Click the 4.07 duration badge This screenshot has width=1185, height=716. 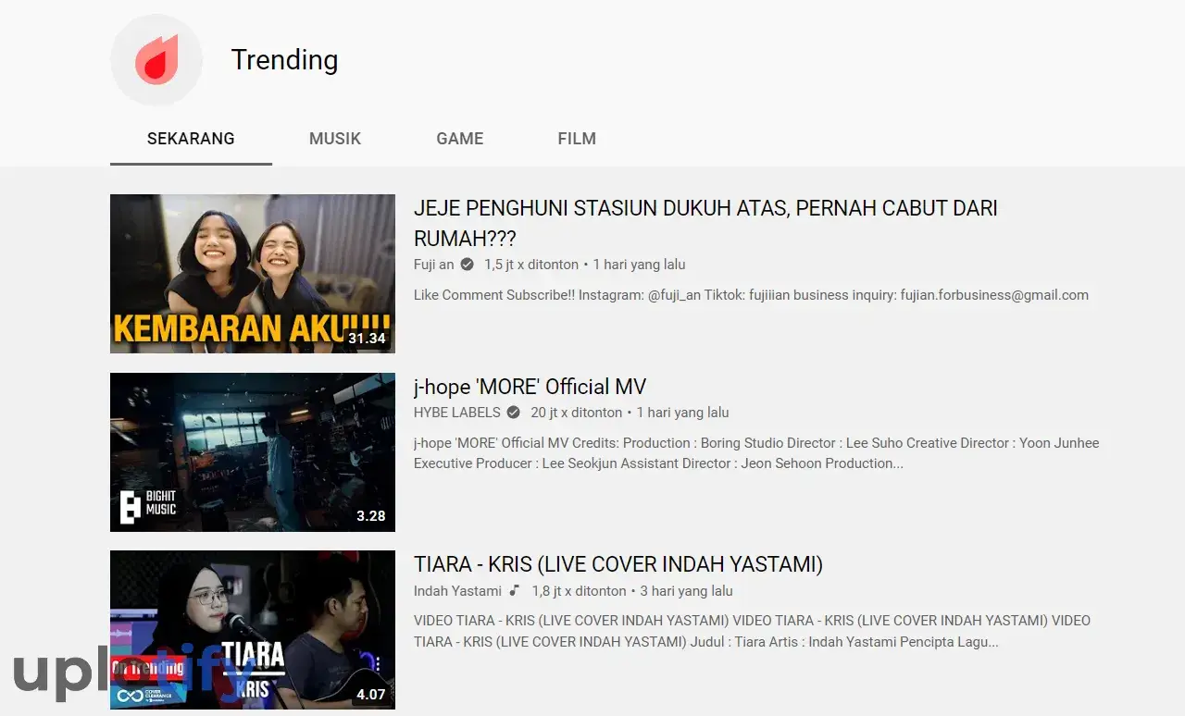[x=371, y=694]
